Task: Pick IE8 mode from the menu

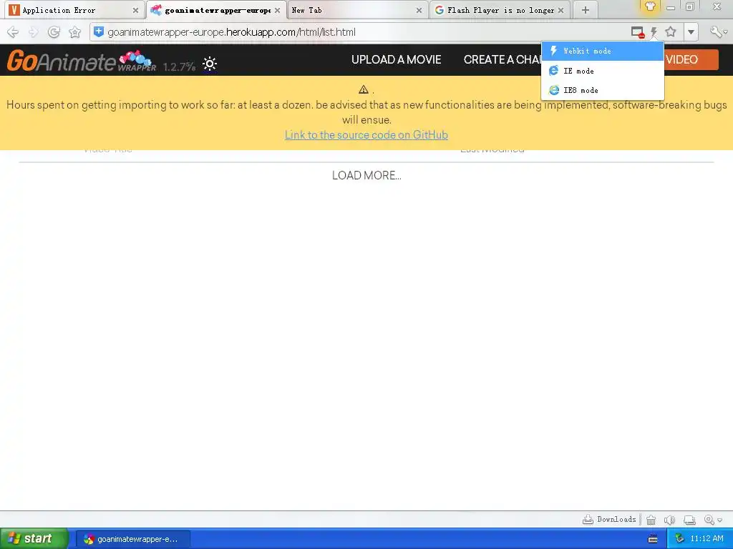Action: point(603,90)
